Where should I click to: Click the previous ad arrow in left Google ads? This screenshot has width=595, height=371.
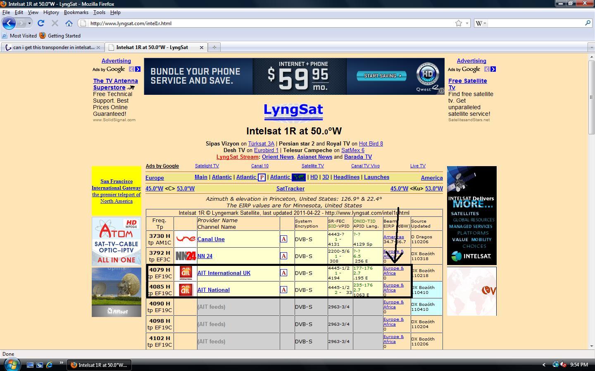coord(131,69)
